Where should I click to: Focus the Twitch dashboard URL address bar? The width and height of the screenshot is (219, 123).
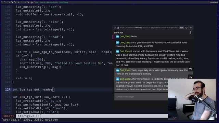click(149, 28)
